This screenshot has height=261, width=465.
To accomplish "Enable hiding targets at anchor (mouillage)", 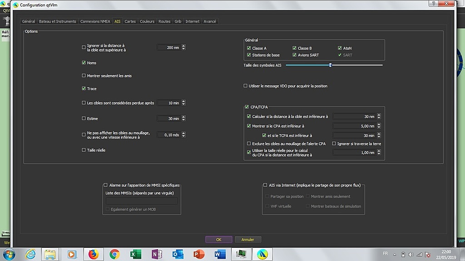I will click(84, 135).
